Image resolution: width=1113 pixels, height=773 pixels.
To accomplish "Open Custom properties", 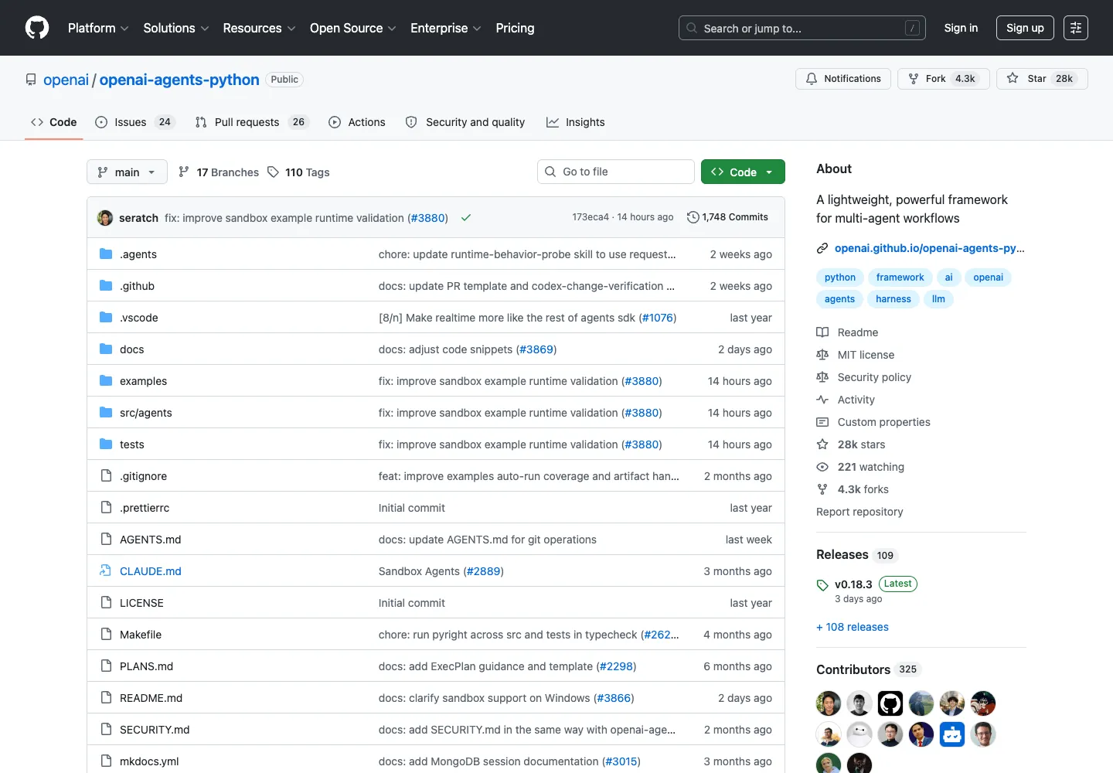I will click(x=873, y=422).
